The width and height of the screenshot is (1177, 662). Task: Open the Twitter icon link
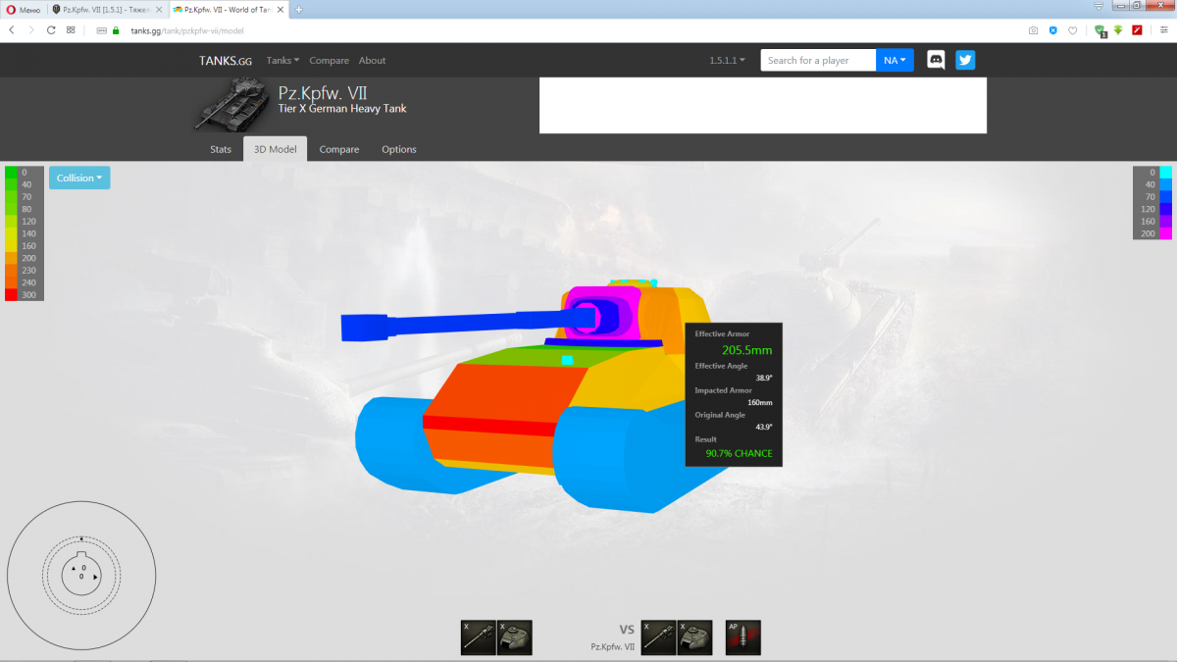pyautogui.click(x=965, y=60)
